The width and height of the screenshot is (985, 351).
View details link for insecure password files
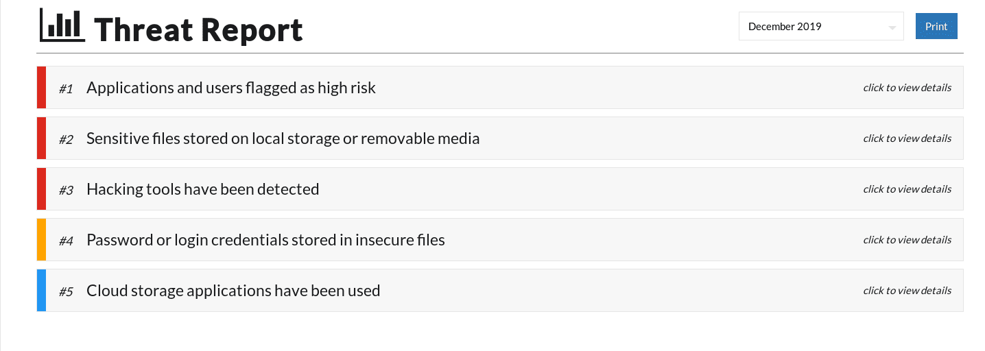click(907, 240)
